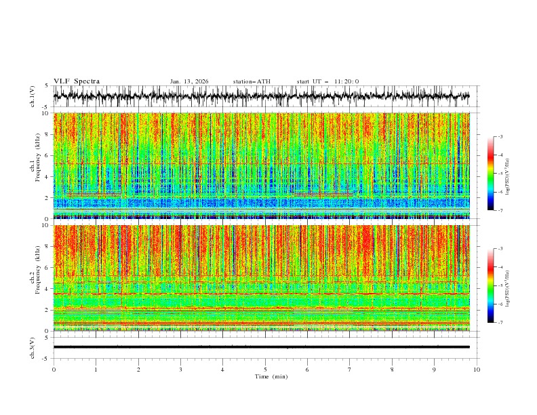Click the '-3' value on ch.1 color bar
This screenshot has height=415, width=537.
pyautogui.click(x=500, y=136)
